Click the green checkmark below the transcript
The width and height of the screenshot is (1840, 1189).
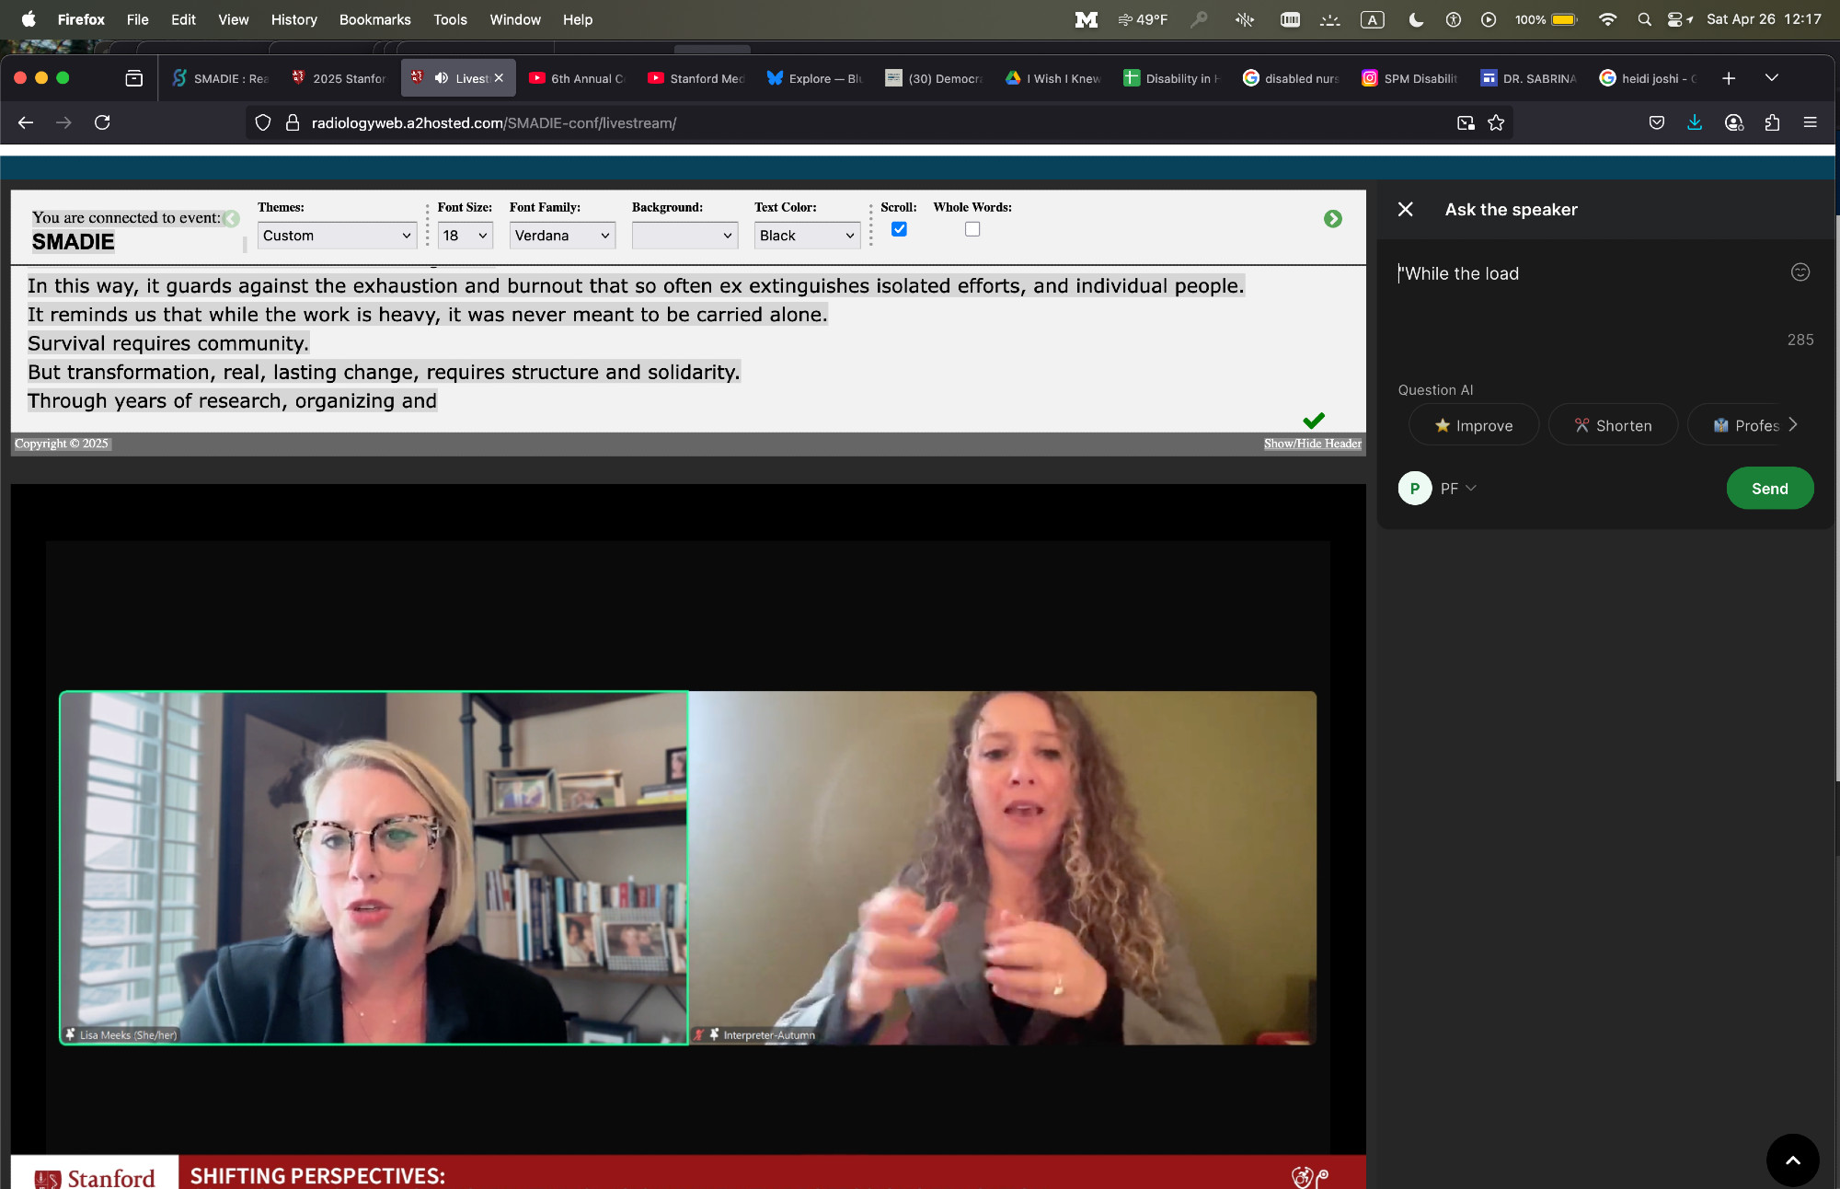pos(1314,421)
